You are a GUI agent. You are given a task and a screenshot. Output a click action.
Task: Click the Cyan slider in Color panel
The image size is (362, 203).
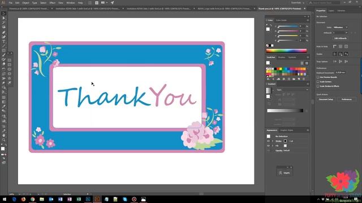pos(288,27)
